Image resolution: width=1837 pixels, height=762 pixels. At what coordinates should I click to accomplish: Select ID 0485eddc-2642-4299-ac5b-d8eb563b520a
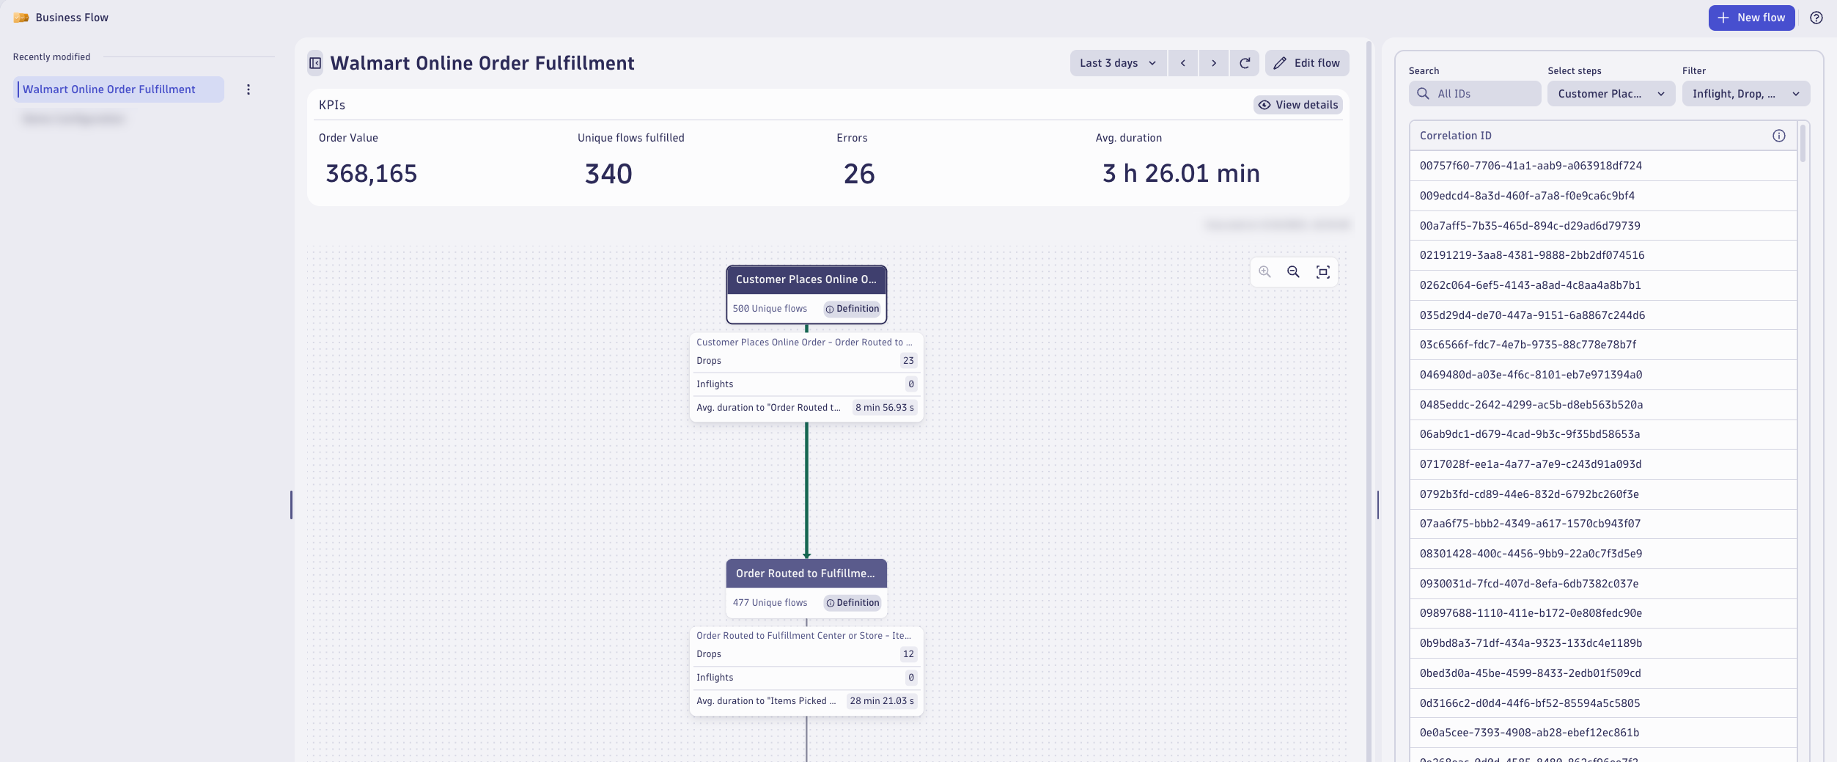point(1603,405)
